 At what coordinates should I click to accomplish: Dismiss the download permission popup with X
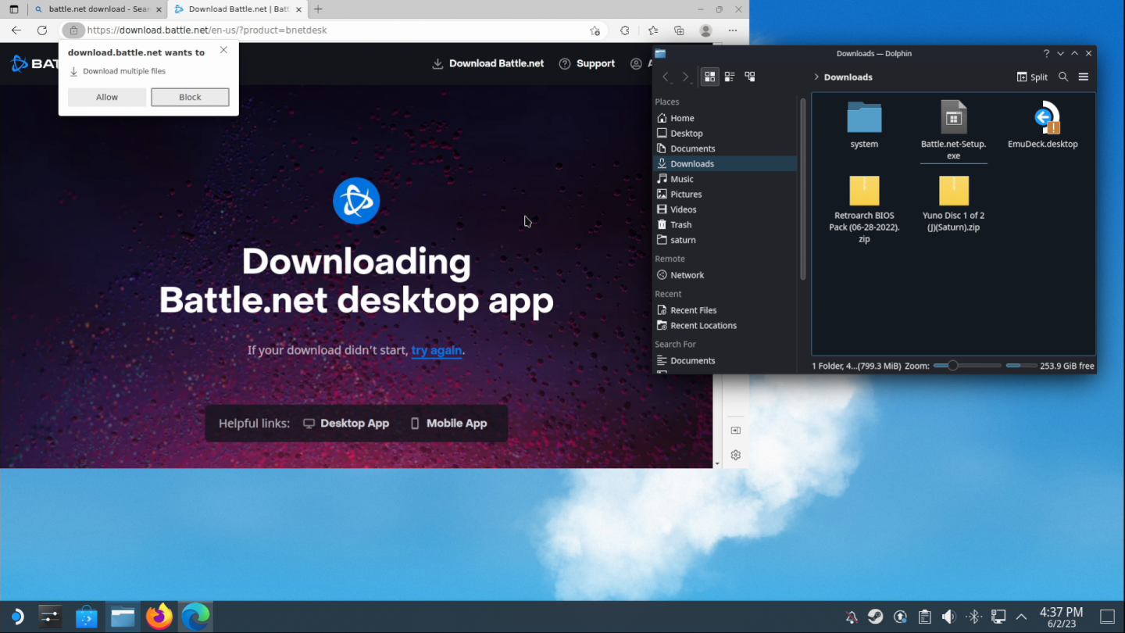223,50
